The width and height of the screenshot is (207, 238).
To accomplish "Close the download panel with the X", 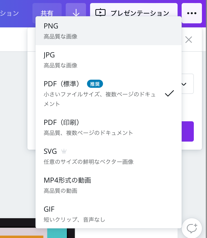I will click(x=188, y=40).
